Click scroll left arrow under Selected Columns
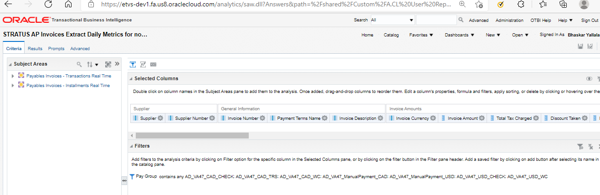The height and width of the screenshot is (195, 600). coord(132,135)
